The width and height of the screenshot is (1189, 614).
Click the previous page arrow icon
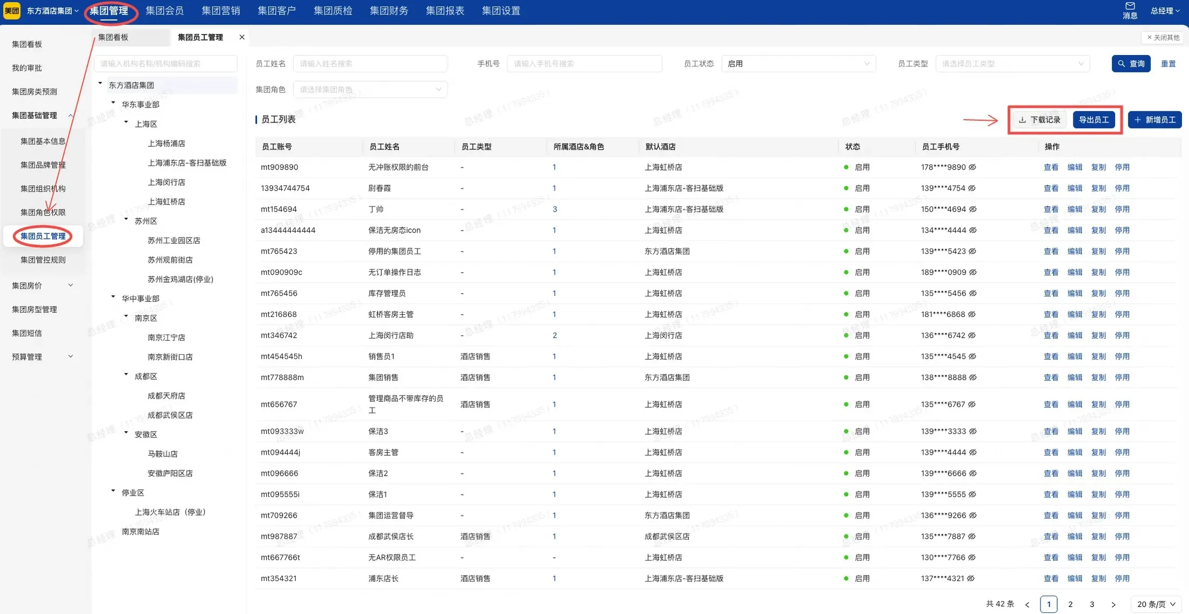[1027, 604]
